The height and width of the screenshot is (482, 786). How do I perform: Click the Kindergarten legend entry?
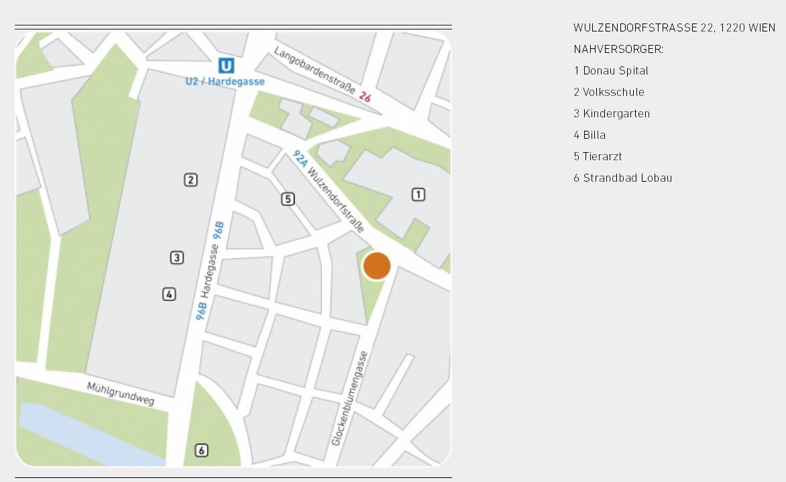[x=612, y=113]
